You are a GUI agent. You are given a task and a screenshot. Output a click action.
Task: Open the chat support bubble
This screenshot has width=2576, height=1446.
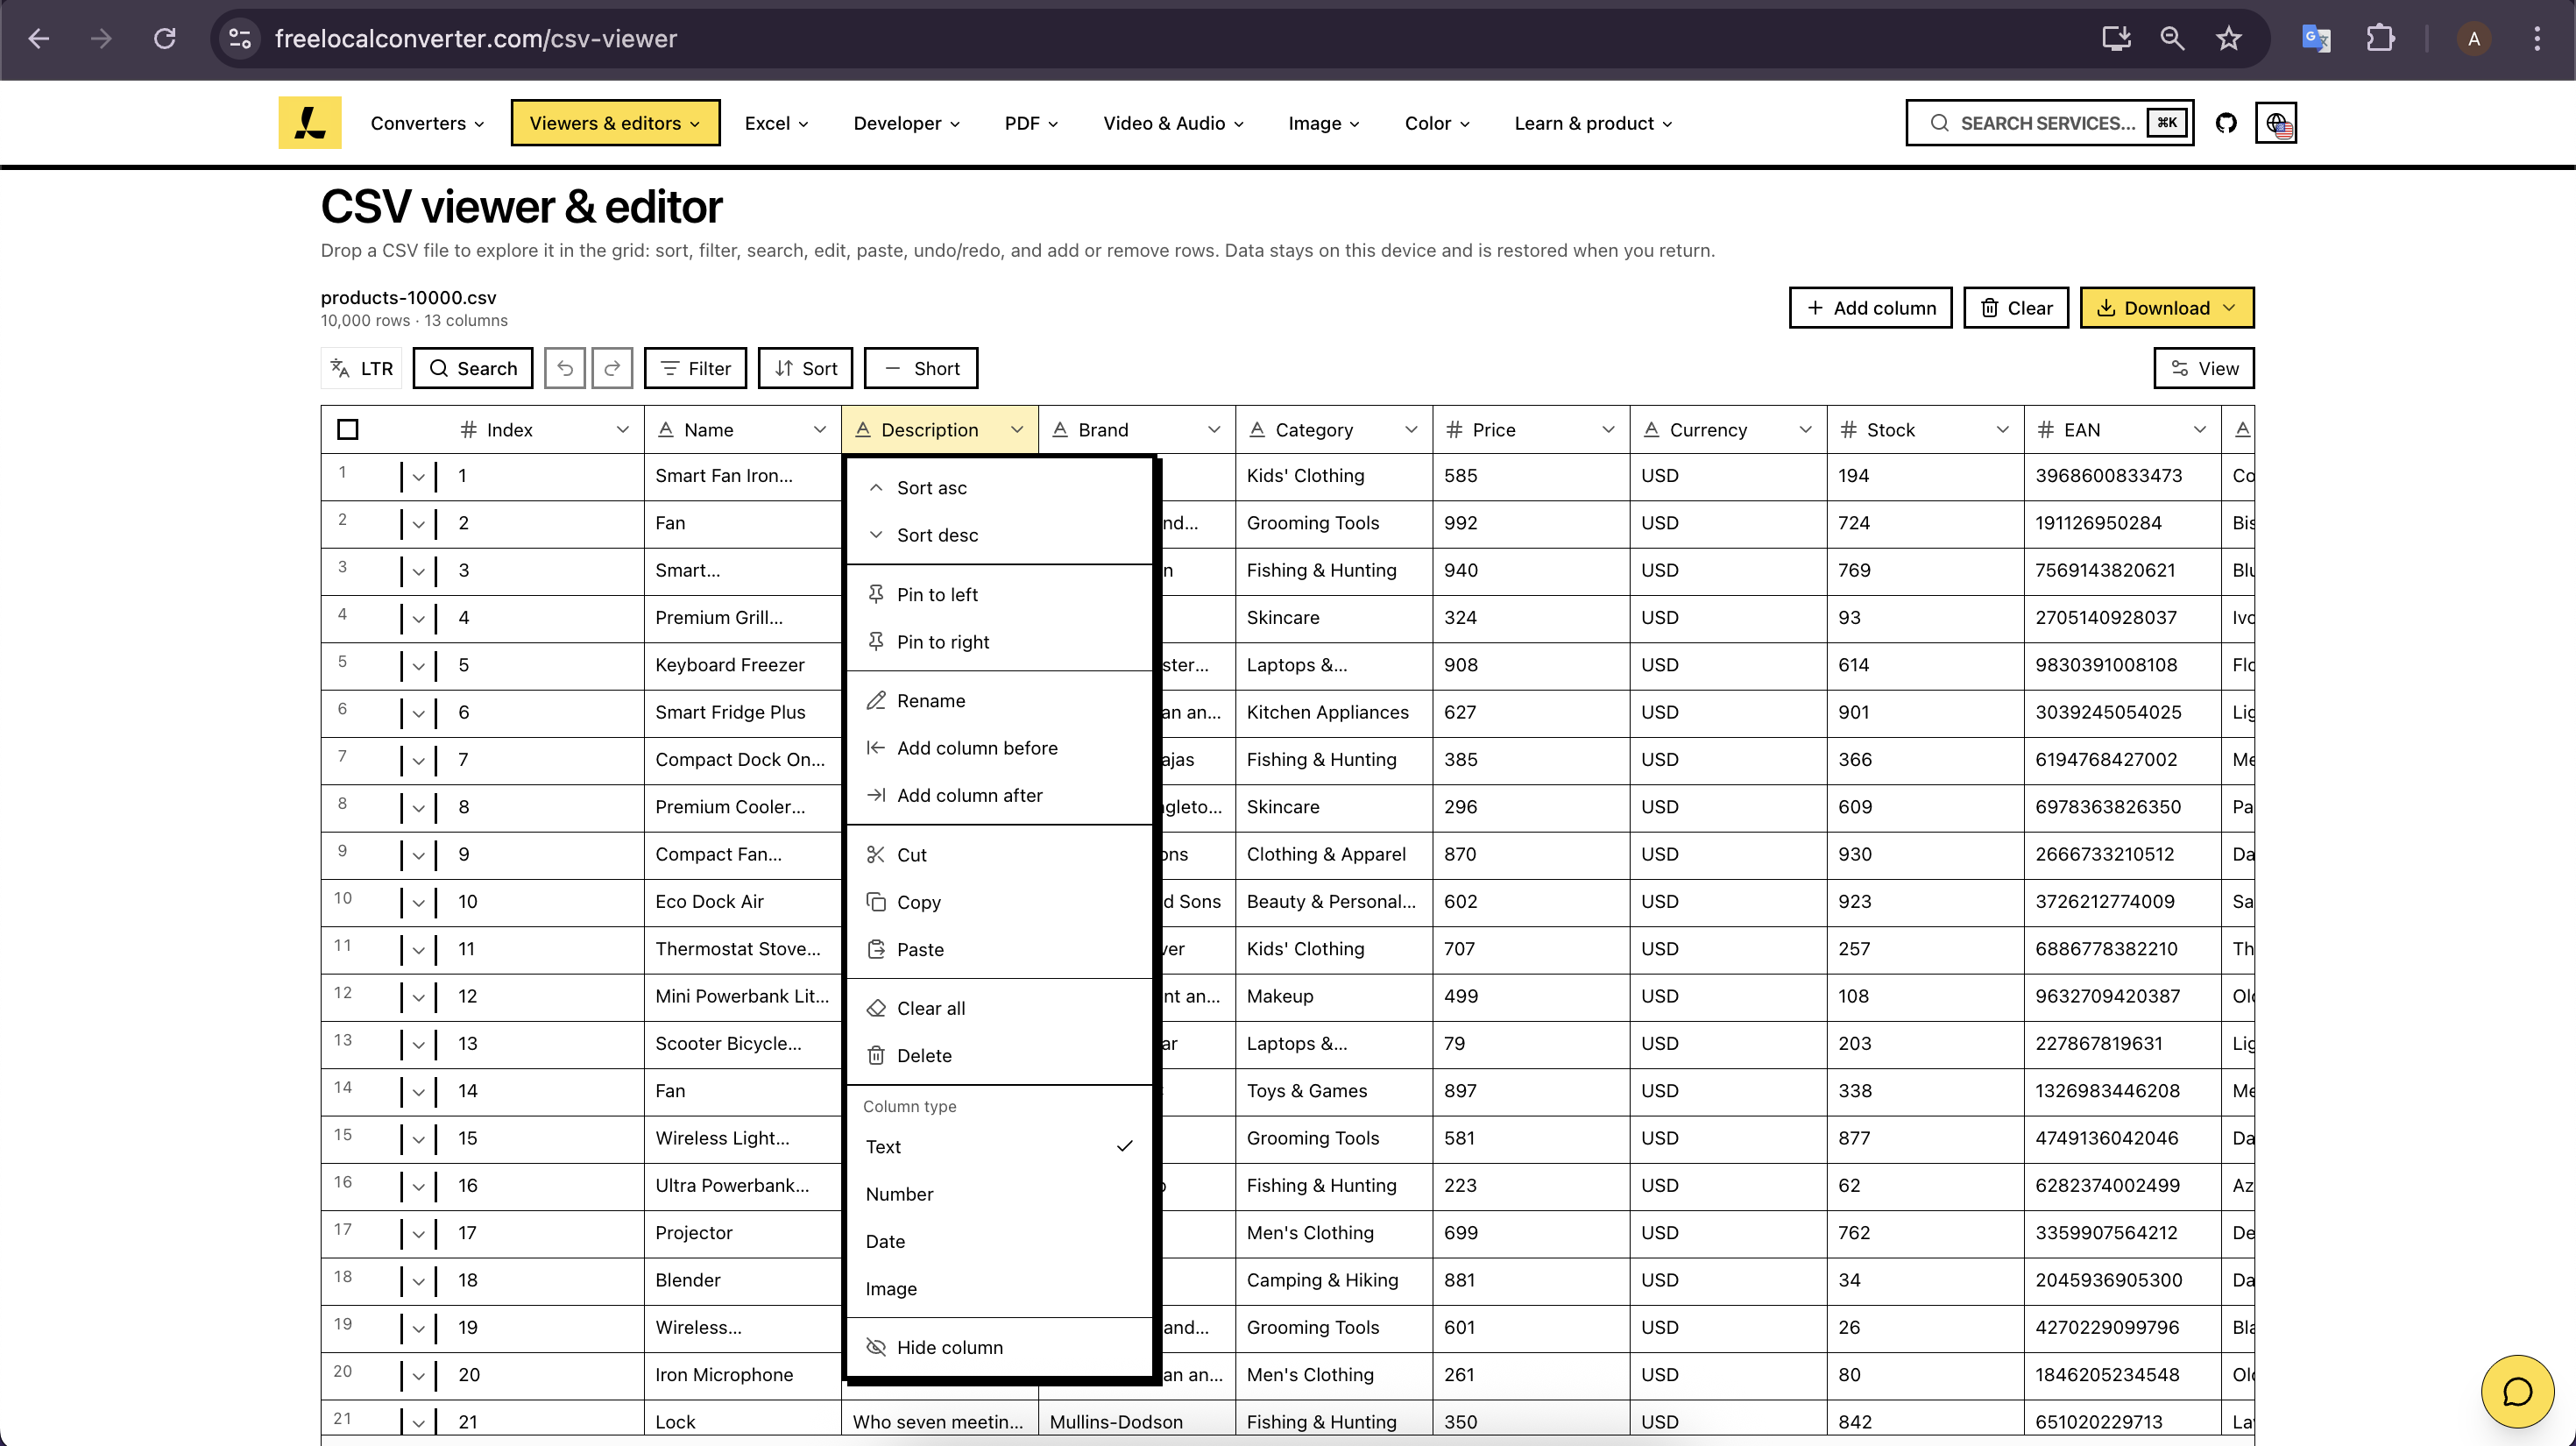(2517, 1391)
